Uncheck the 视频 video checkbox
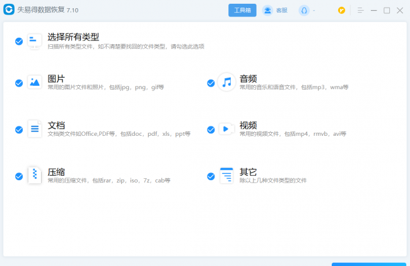The height and width of the screenshot is (266, 410). pos(211,130)
